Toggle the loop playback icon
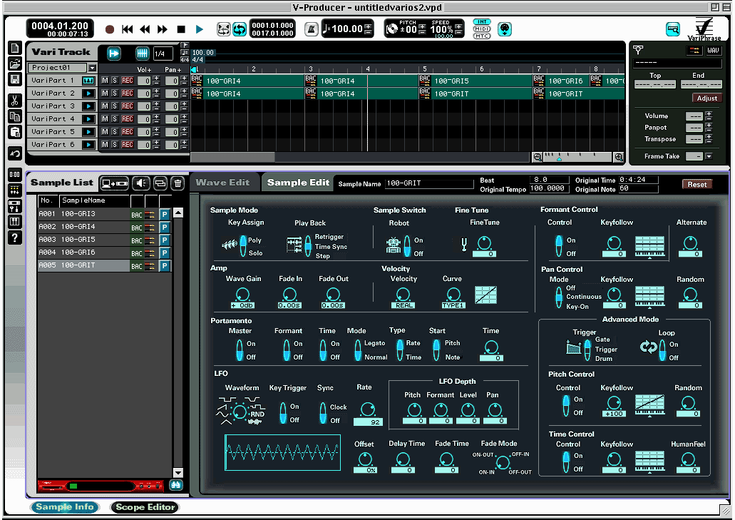The height and width of the screenshot is (520, 735). coord(240,29)
